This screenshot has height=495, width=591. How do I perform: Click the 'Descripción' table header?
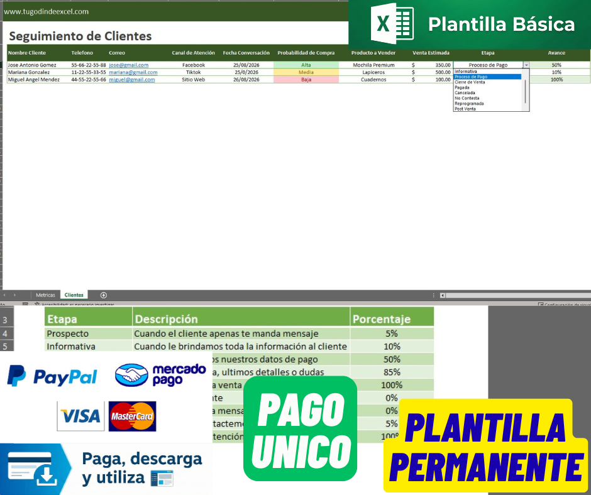[241, 318]
